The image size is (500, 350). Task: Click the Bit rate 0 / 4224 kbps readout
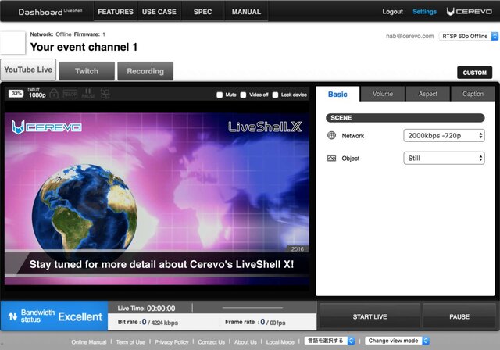148,323
